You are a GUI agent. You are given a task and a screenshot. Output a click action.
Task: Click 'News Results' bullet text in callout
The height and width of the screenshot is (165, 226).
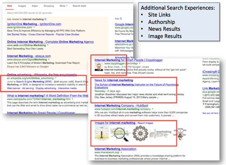coord(164,29)
